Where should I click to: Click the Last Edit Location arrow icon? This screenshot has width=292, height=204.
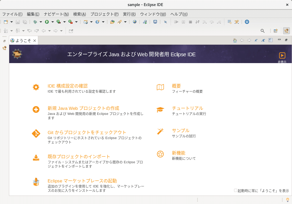tap(29, 31)
